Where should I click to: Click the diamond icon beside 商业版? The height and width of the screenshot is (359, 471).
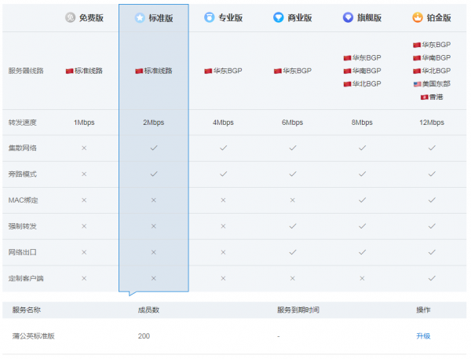click(279, 17)
